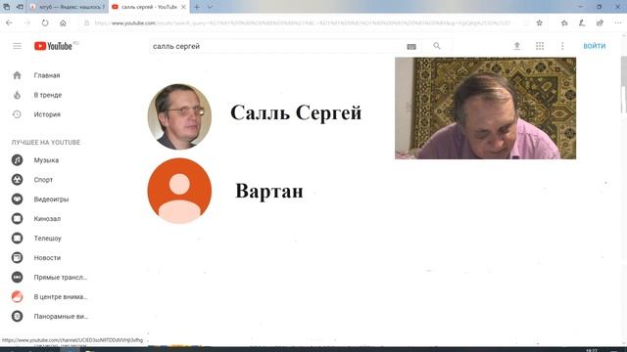Go back with browser back arrow
This screenshot has height=352, width=627.
9,23
